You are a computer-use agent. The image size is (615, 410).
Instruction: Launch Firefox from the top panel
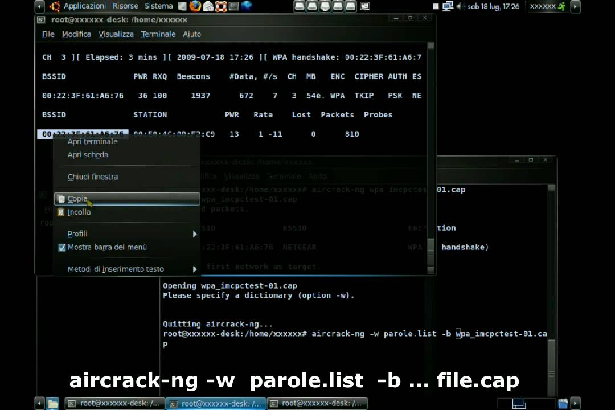pyautogui.click(x=195, y=6)
